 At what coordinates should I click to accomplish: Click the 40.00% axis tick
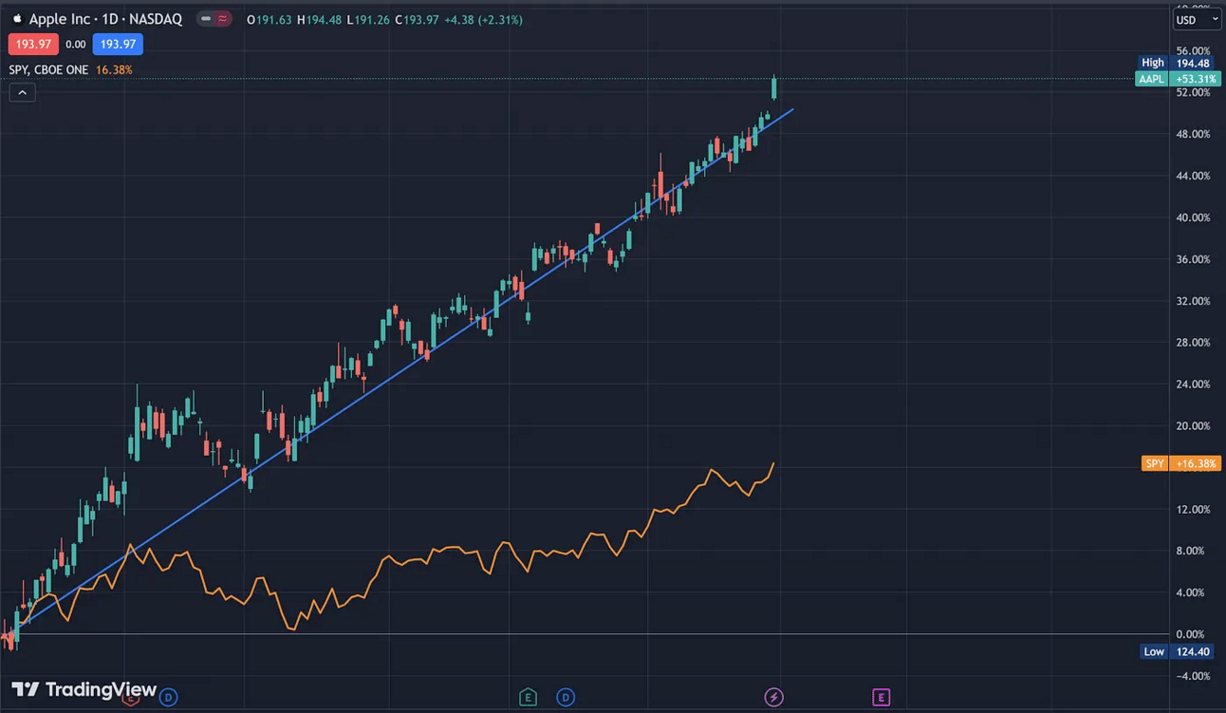(1193, 217)
